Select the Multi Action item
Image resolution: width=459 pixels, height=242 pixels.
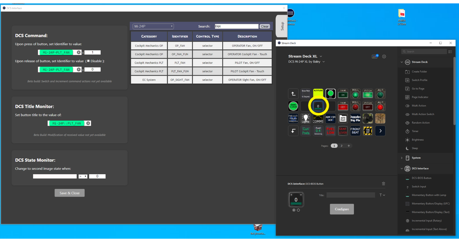coord(419,106)
